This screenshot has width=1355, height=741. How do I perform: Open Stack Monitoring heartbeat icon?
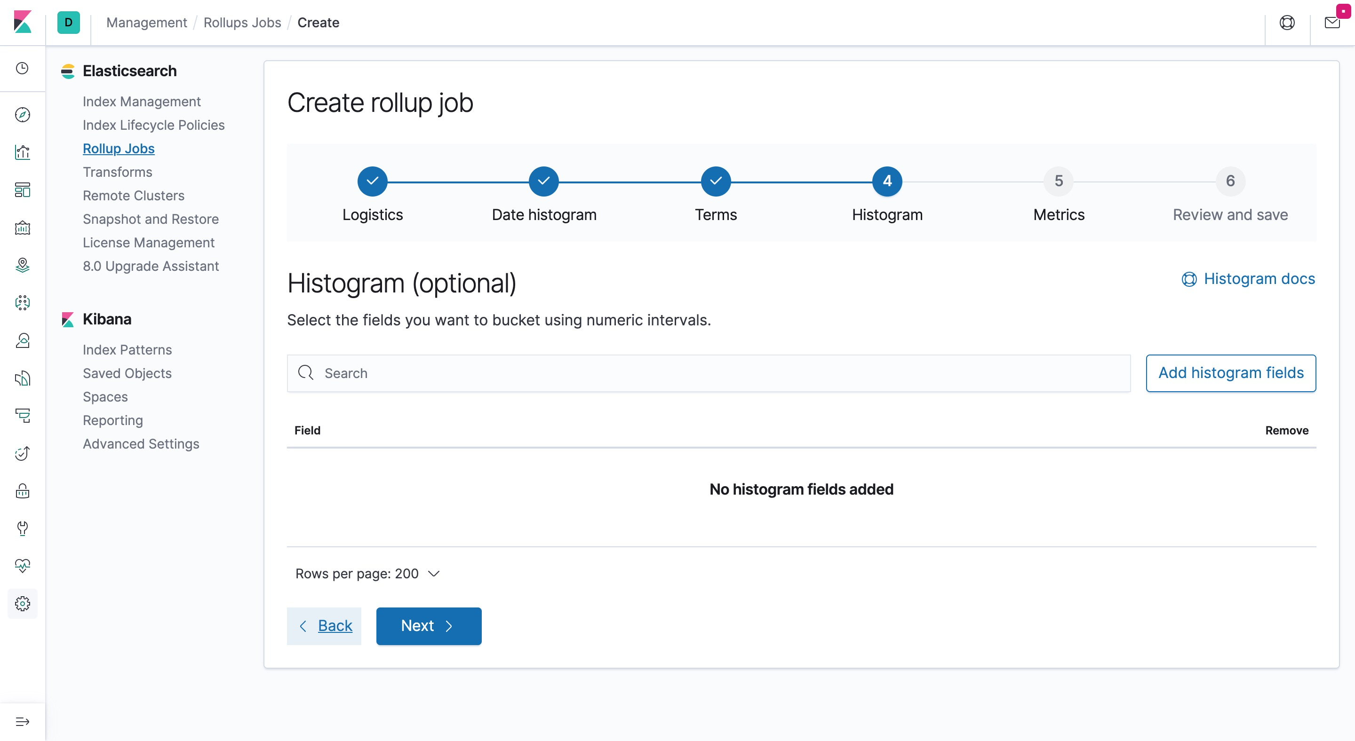22,566
